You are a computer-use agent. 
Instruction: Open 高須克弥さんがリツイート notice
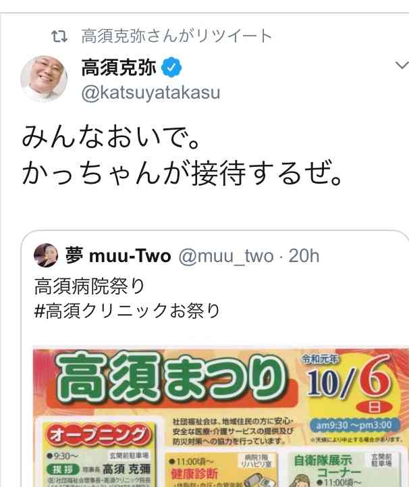pos(177,36)
